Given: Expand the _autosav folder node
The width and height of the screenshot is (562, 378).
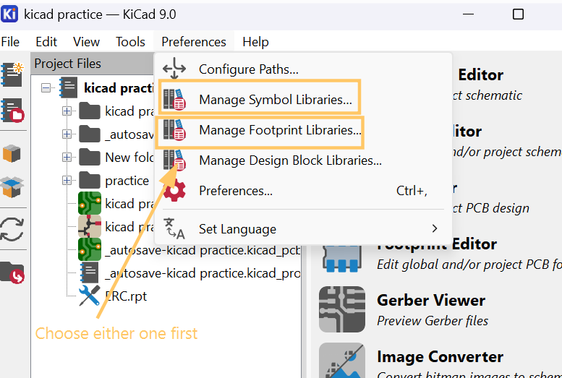Looking at the screenshot, I should pyautogui.click(x=67, y=134).
